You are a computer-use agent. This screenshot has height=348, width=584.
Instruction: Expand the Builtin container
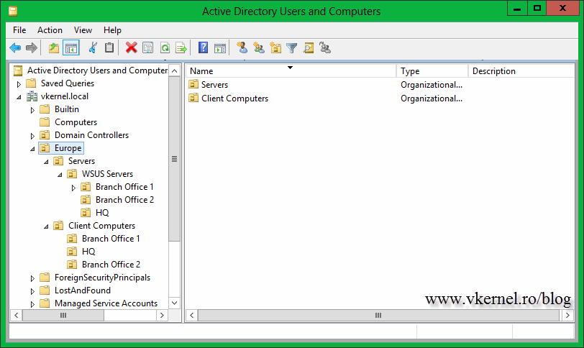click(32, 110)
